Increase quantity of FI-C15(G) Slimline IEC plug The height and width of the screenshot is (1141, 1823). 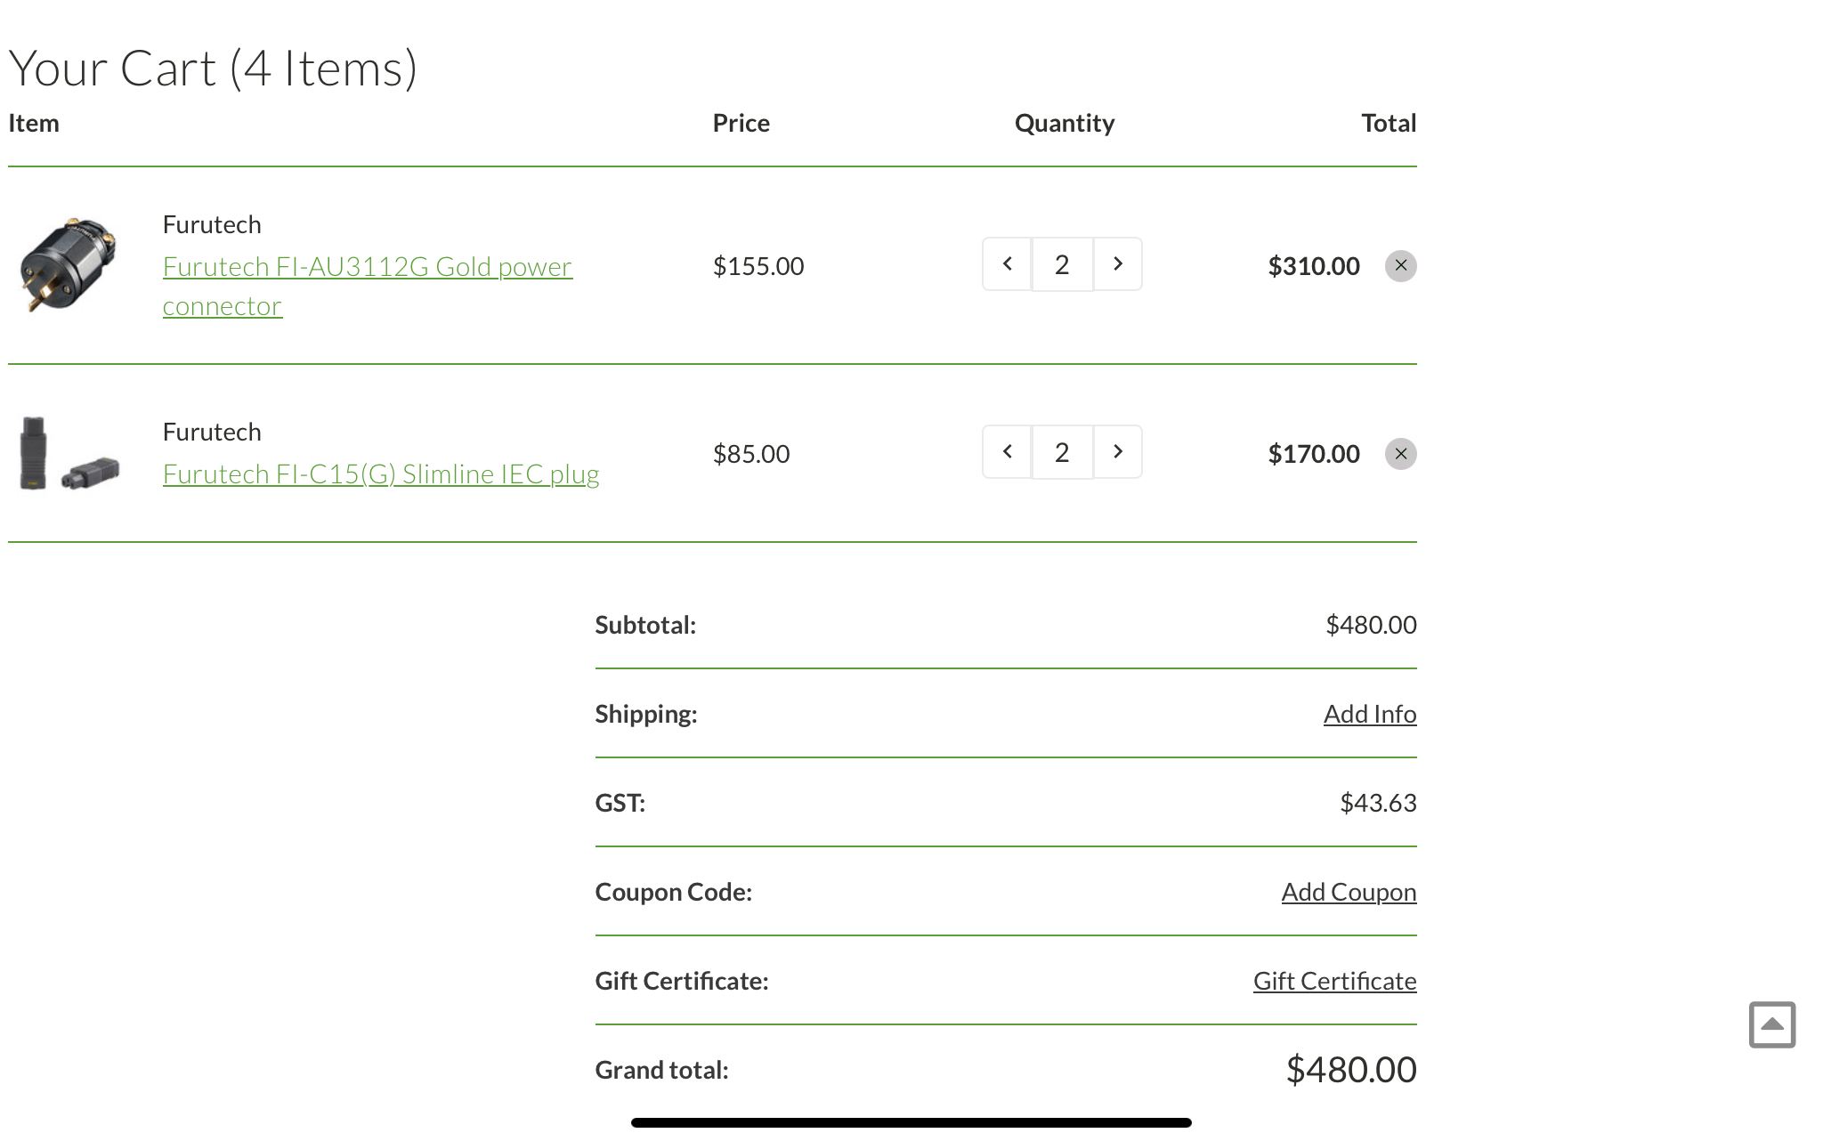[x=1118, y=452]
